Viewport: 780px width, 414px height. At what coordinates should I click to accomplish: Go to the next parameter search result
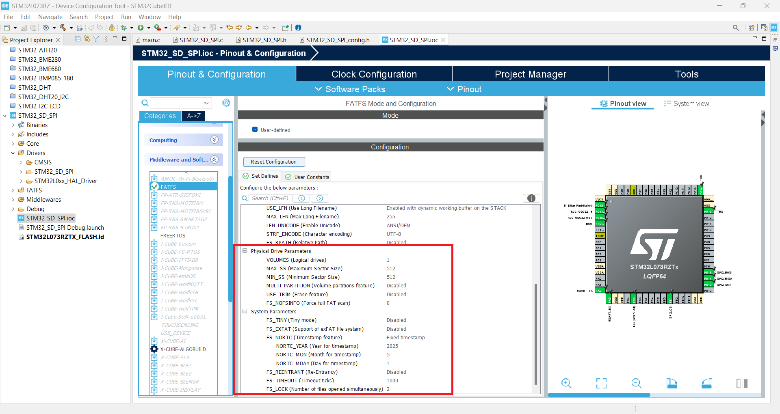320,198
